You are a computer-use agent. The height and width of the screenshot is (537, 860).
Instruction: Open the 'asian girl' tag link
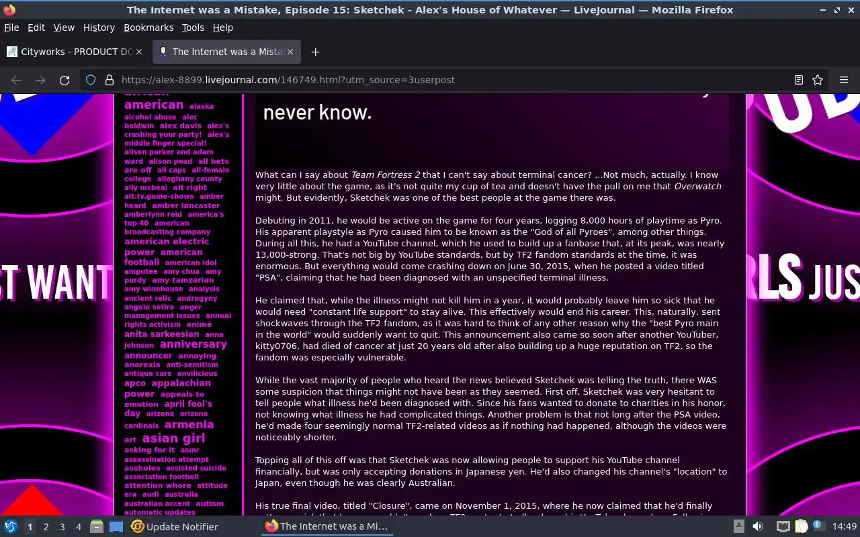pyautogui.click(x=173, y=438)
